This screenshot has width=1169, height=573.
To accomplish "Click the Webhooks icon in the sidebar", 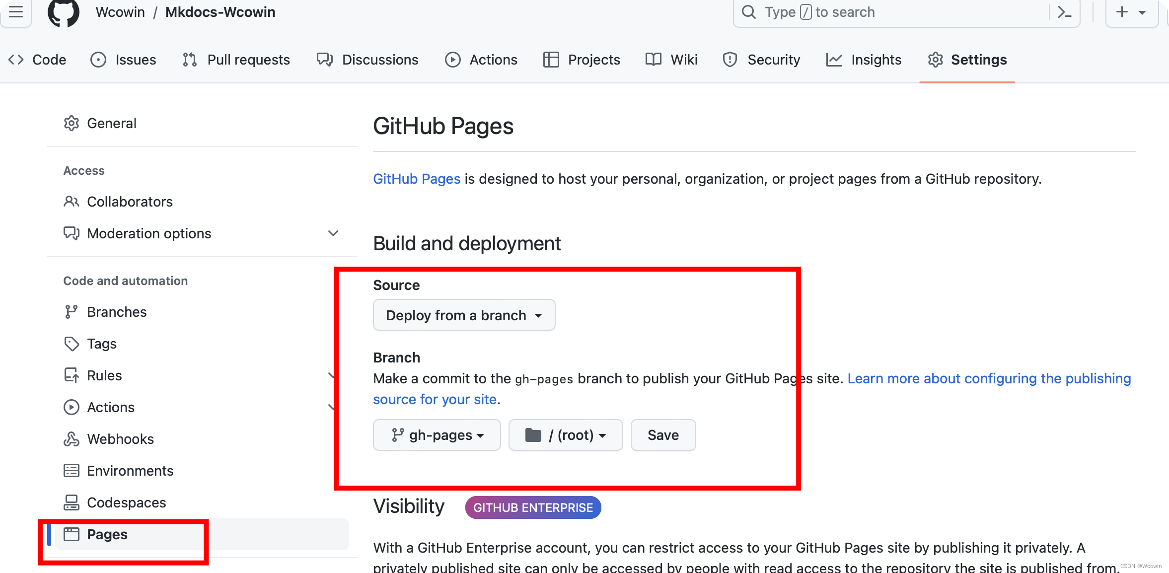I will click(72, 439).
